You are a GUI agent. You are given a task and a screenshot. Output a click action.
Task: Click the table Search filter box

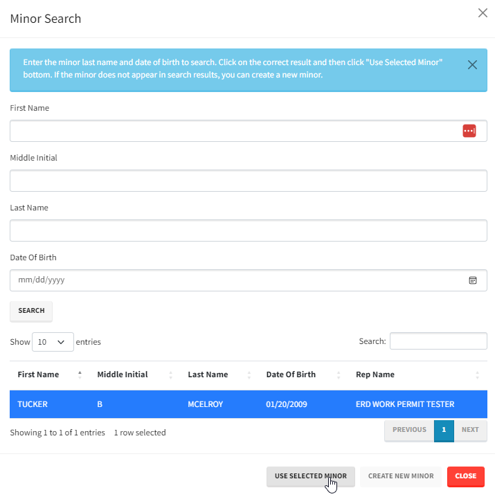[438, 341]
